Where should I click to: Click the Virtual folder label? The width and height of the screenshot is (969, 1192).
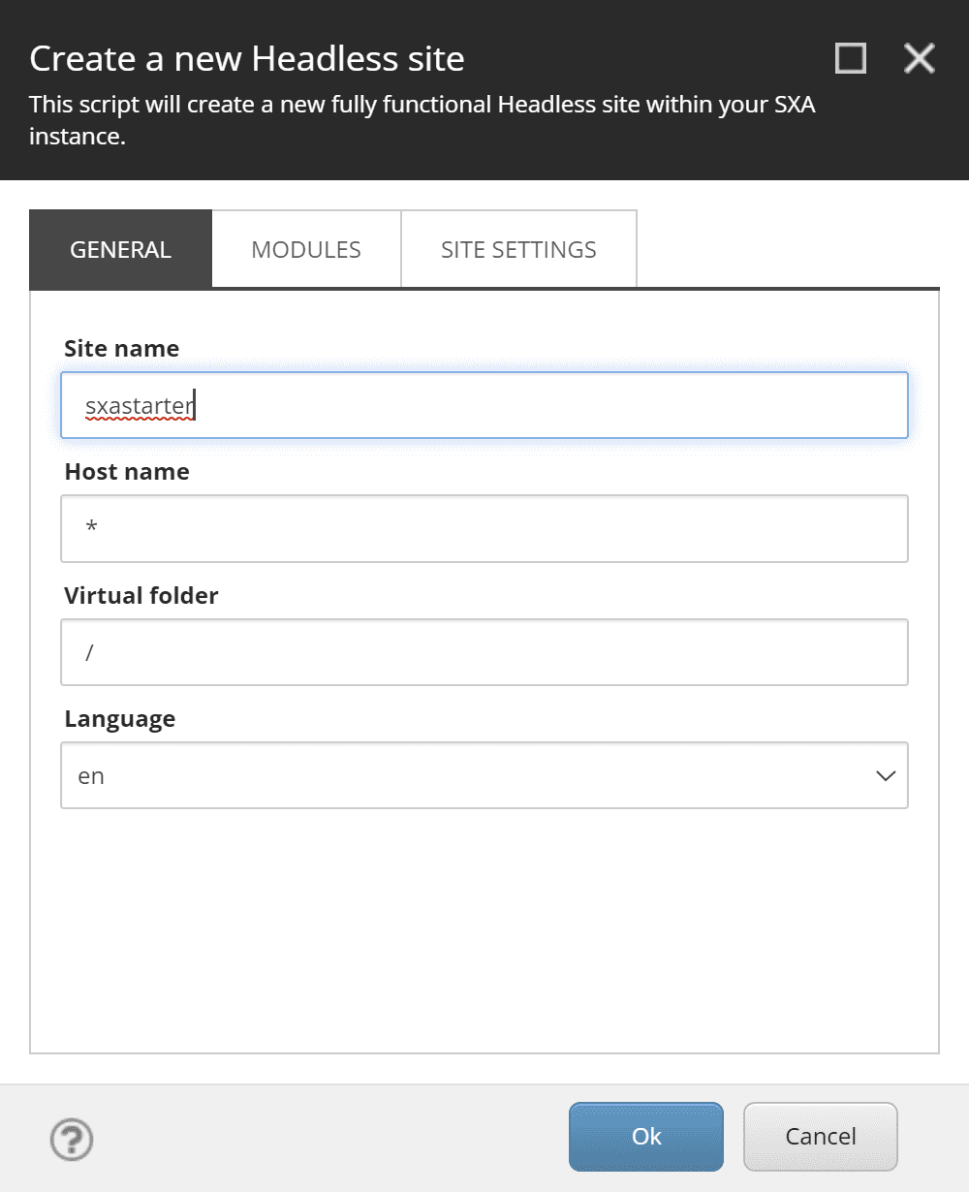141,596
